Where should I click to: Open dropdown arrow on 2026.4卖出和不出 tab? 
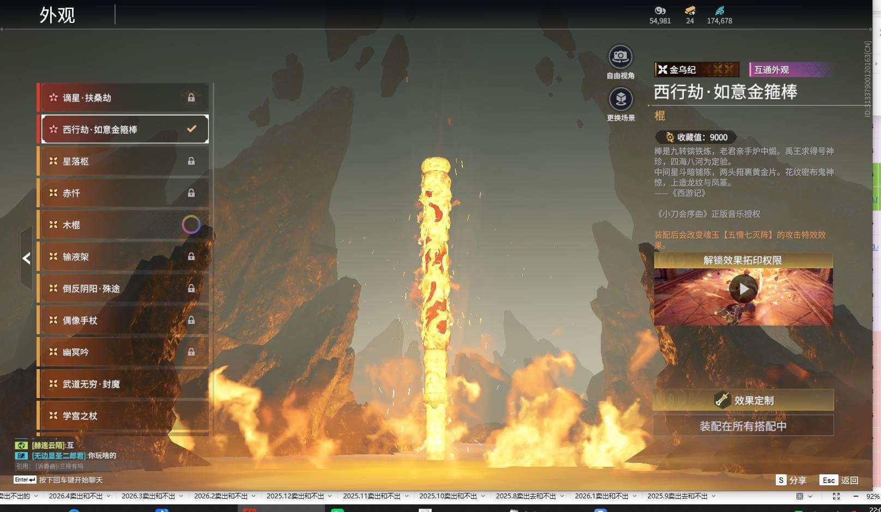[108, 496]
